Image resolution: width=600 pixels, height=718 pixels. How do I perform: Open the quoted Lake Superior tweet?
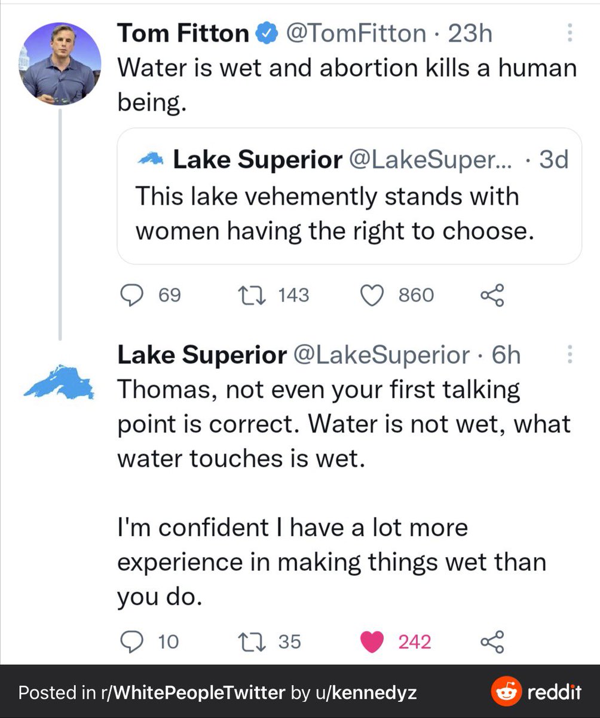(348, 196)
